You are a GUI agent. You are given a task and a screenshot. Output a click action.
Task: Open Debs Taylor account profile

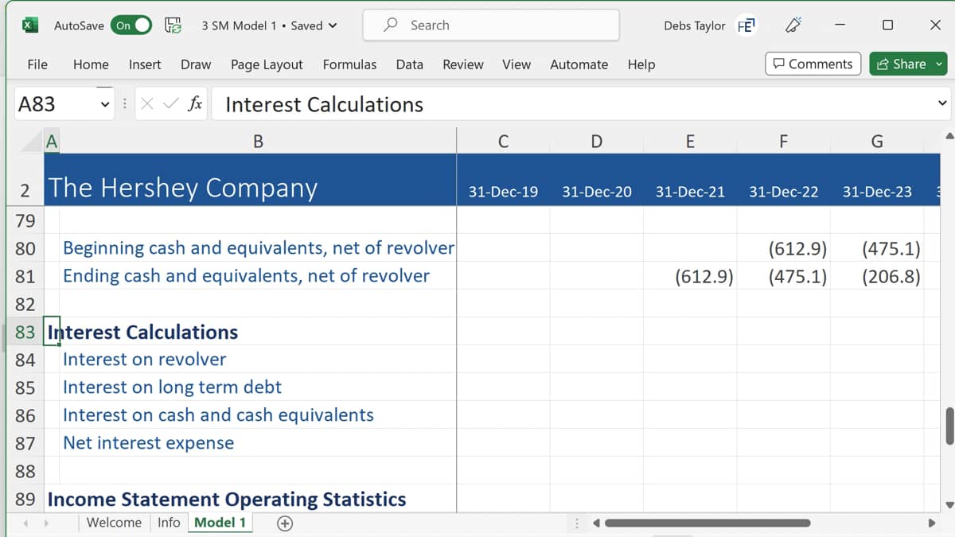[x=694, y=25]
